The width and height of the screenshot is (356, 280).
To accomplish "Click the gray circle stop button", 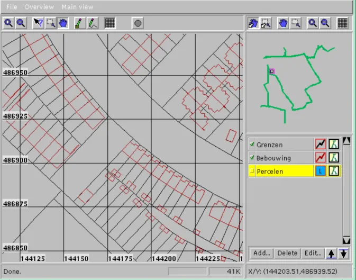I will (x=138, y=23).
